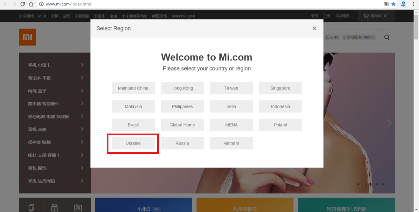
Task: Click the translate page icon
Action: pyautogui.click(x=387, y=4)
